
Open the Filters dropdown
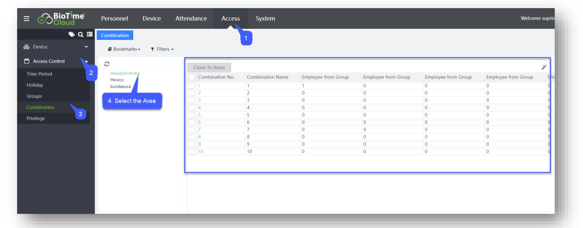162,49
